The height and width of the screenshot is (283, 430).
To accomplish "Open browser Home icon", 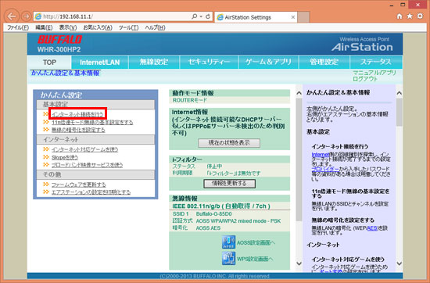I will [400, 16].
